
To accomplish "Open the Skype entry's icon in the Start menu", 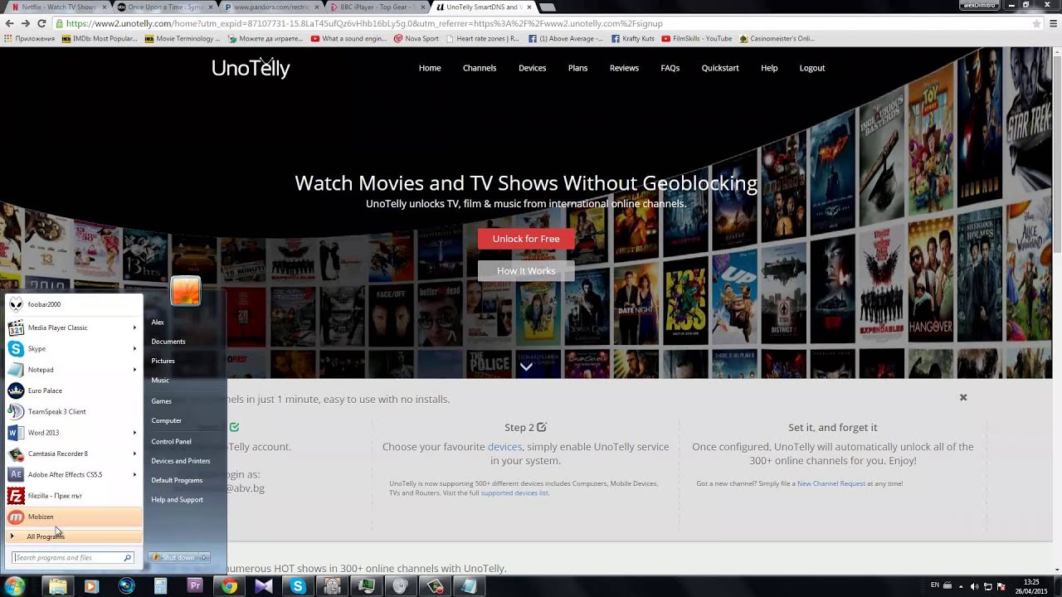I will pos(16,349).
